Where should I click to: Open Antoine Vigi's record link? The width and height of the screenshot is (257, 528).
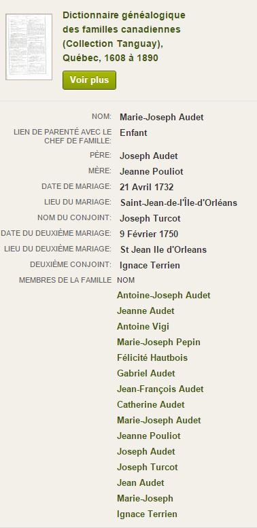(x=143, y=326)
